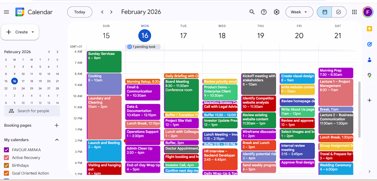Open Product Demo Enterprise Client event
Screen dimensions: 377x181
coord(220,92)
